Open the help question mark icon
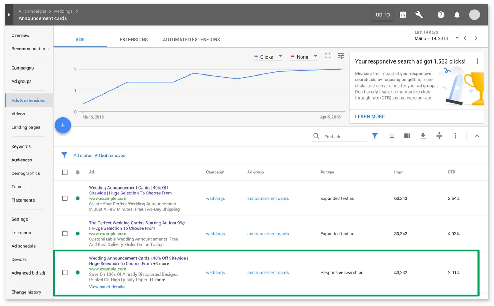 pos(441,15)
